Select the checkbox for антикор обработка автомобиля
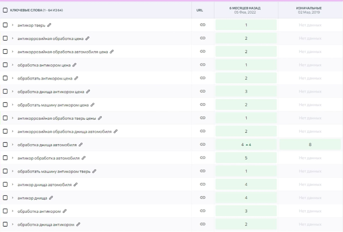The image size is (343, 232). tap(5, 158)
